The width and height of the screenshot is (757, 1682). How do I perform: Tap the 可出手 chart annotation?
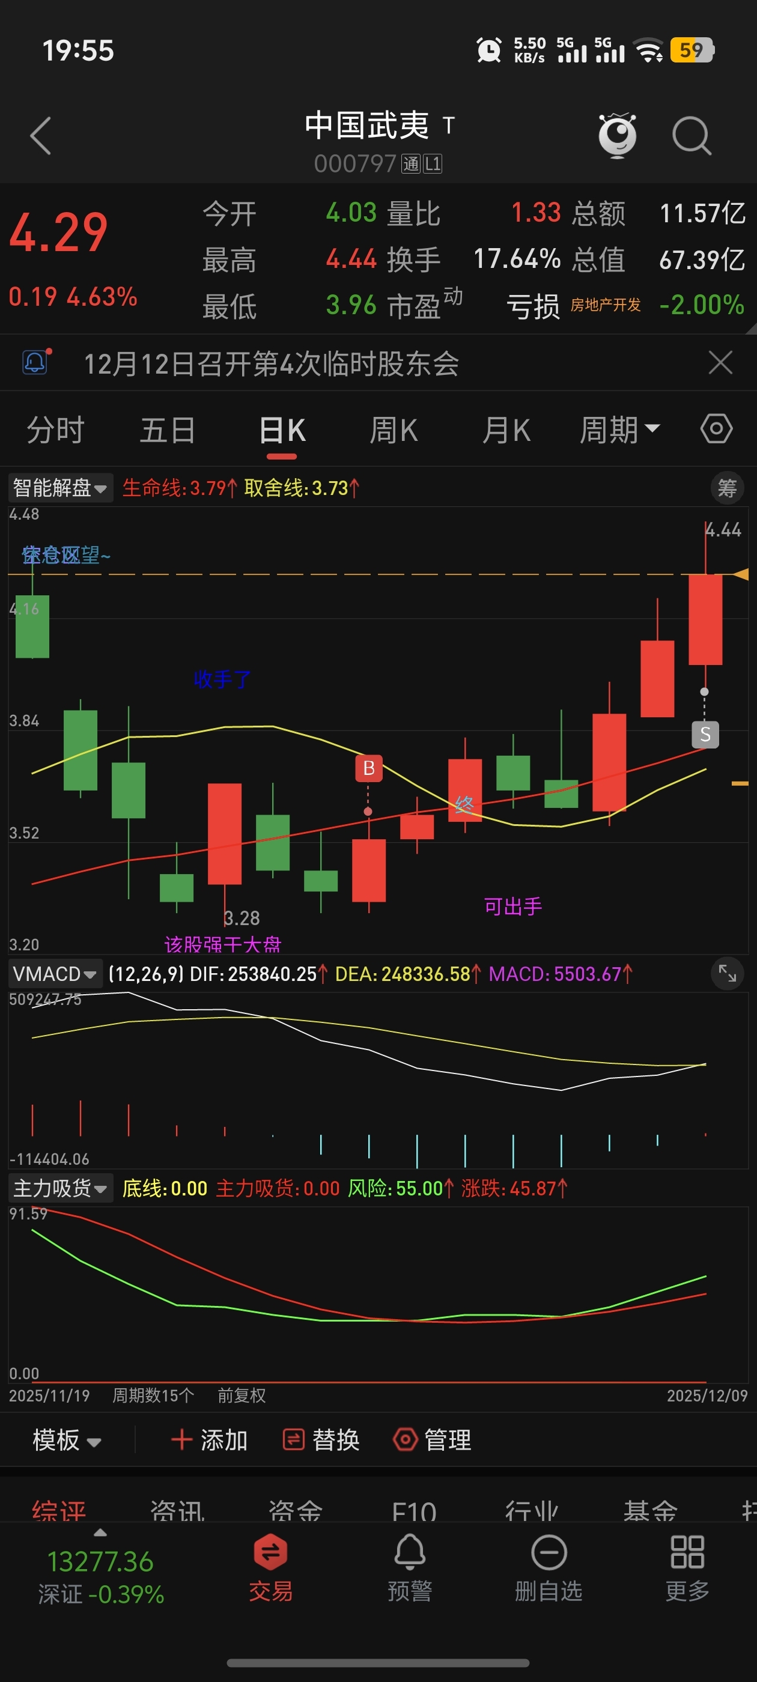(x=512, y=906)
